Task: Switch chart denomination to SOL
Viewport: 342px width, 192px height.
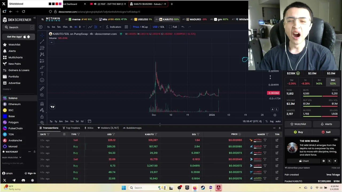Action: [162, 27]
